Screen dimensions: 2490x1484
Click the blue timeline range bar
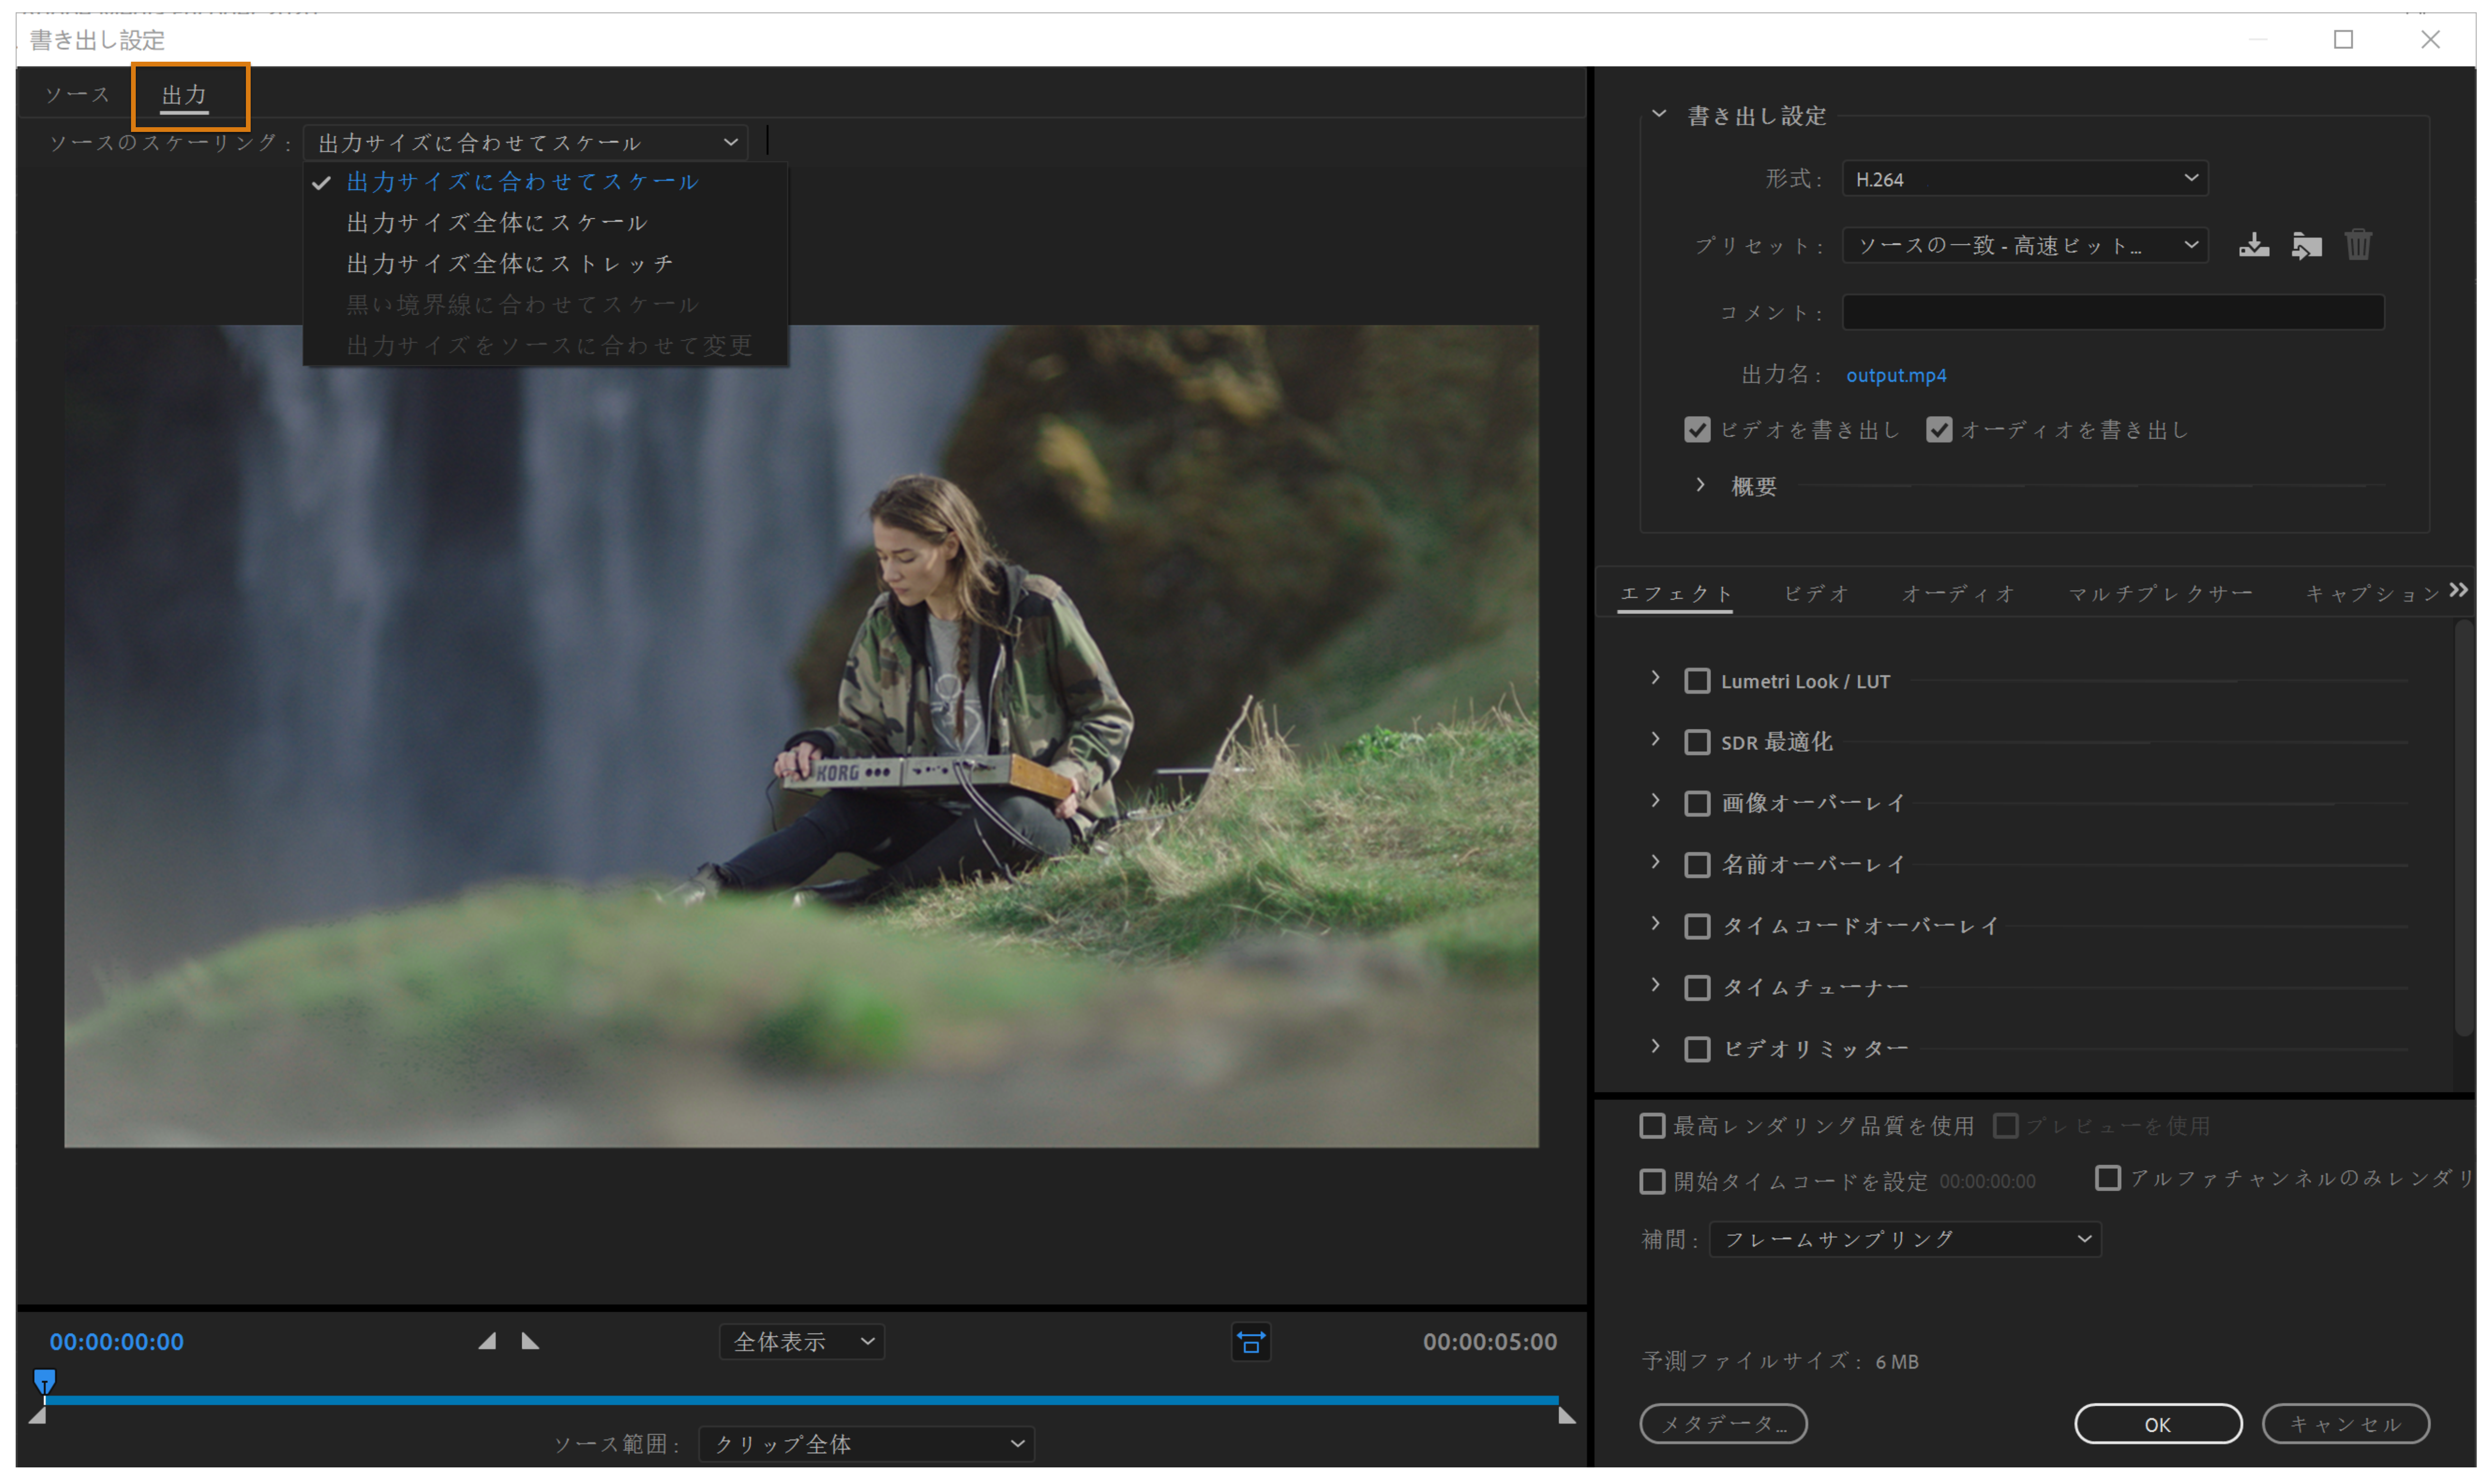[800, 1400]
